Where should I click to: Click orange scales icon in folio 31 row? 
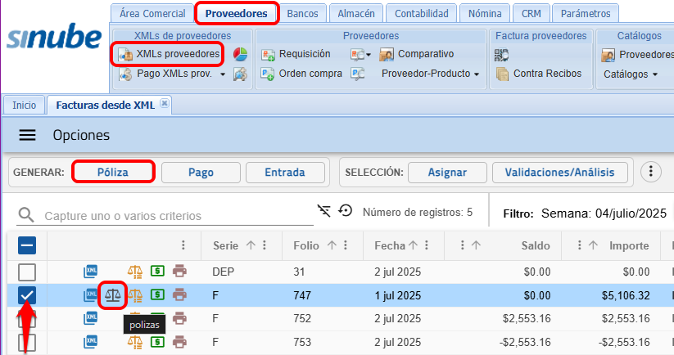click(x=135, y=272)
